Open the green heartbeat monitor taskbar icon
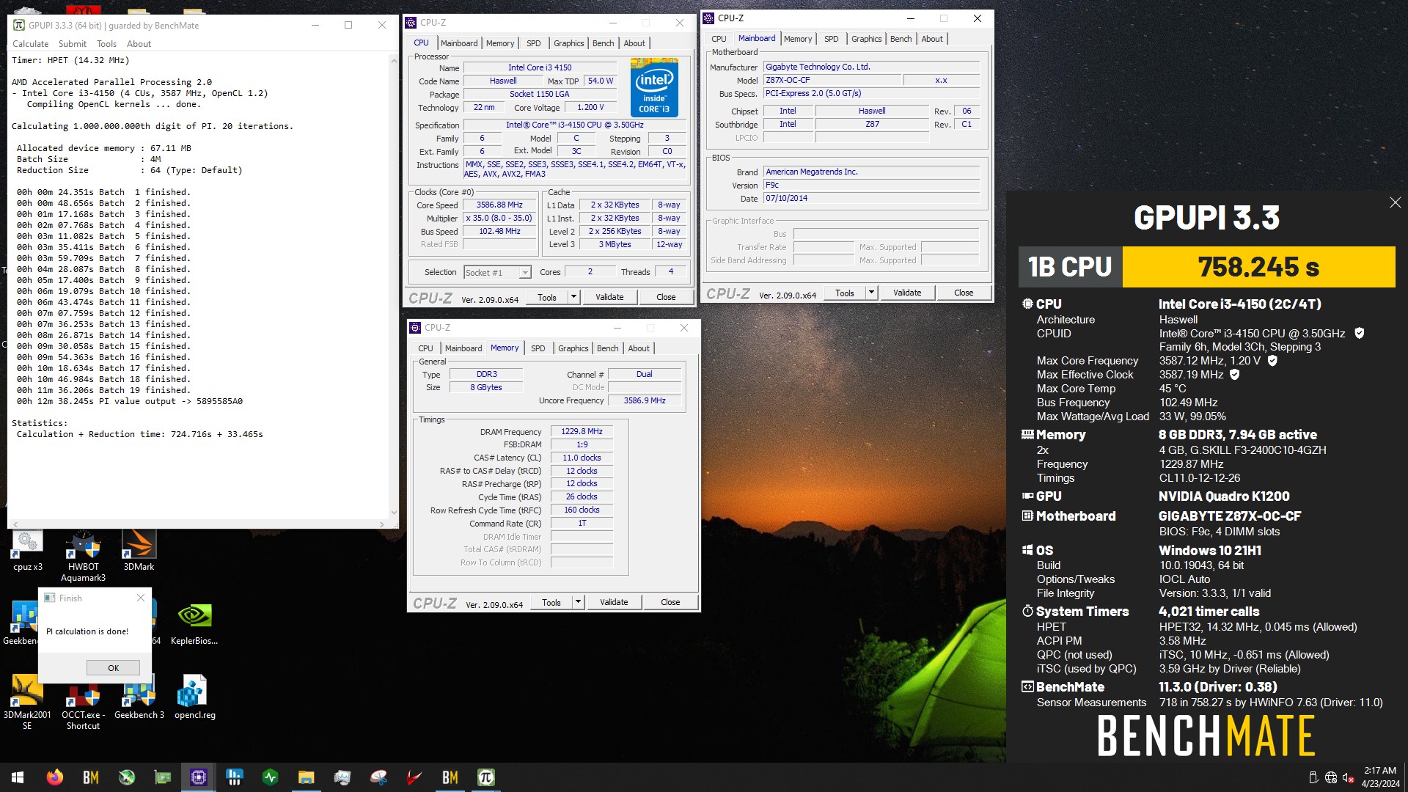This screenshot has width=1408, height=792. [271, 777]
